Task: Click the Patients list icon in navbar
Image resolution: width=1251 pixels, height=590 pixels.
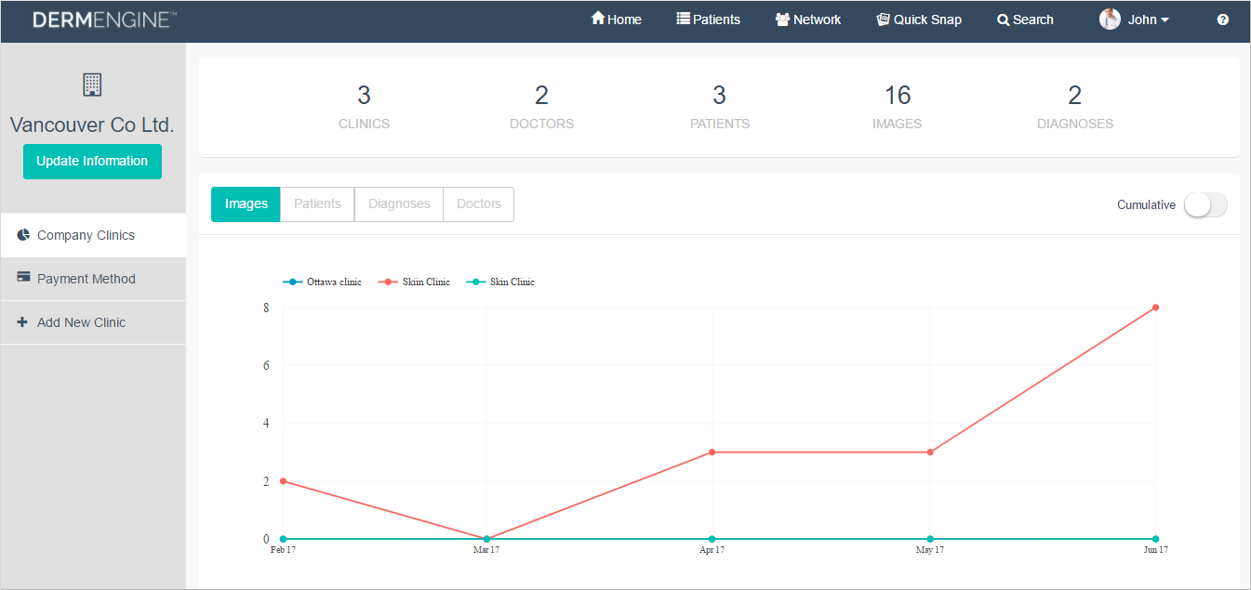Action: (x=683, y=19)
